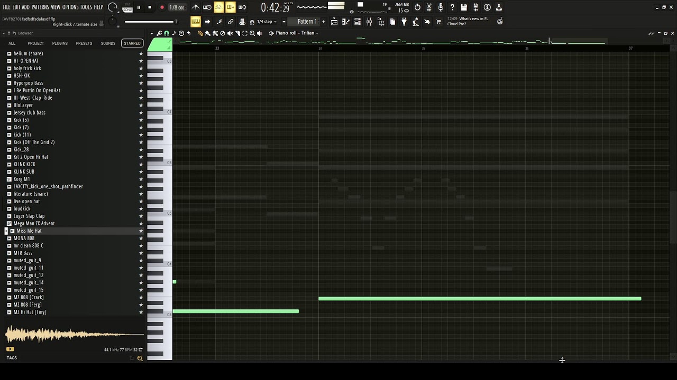Toggle Pat/Song mode switch

coord(127,7)
